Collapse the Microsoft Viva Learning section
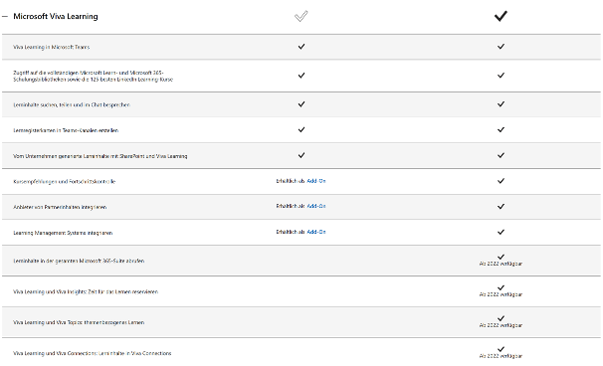The width and height of the screenshot is (603, 366). [5, 17]
